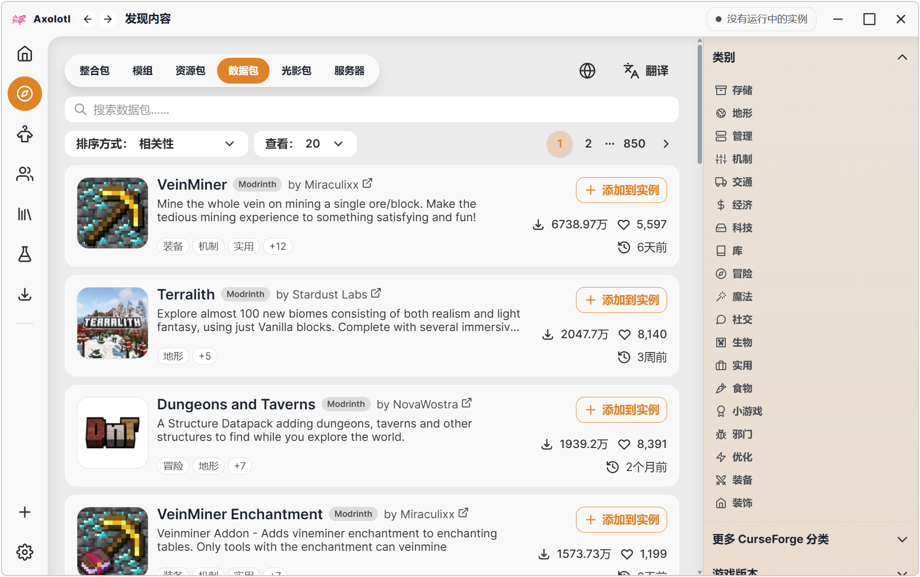Go to page 850
Screen dimensions: 920x577
[x=634, y=144]
